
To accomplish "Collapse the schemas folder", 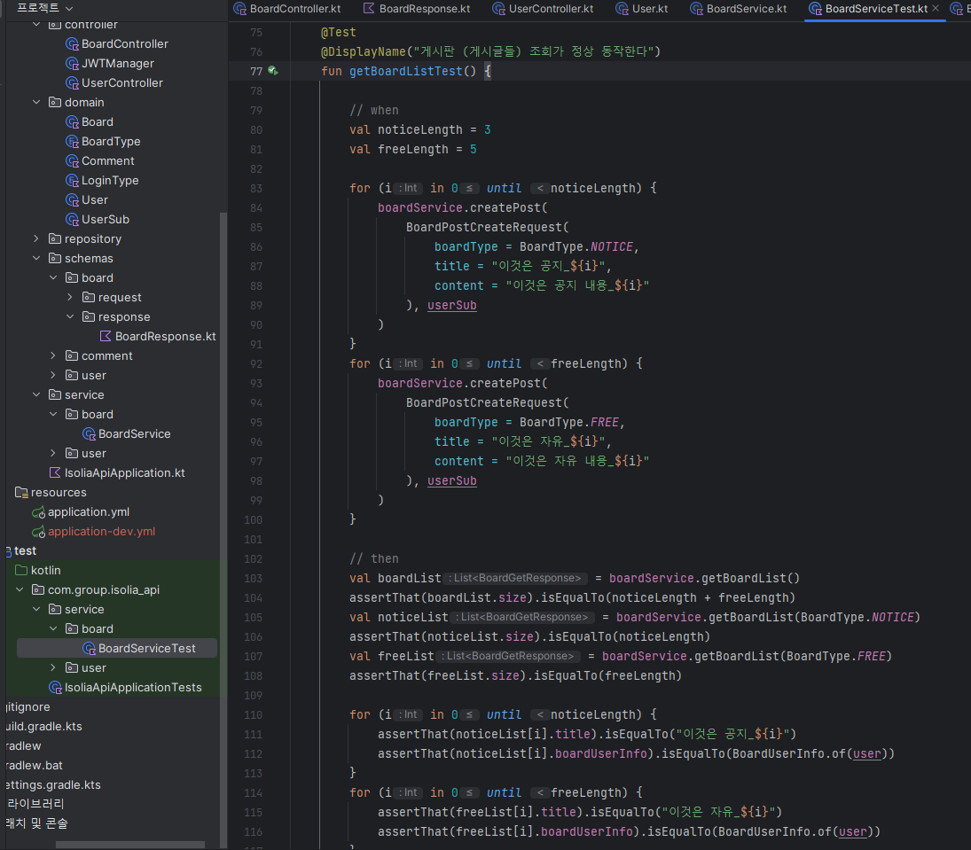I will click(36, 258).
